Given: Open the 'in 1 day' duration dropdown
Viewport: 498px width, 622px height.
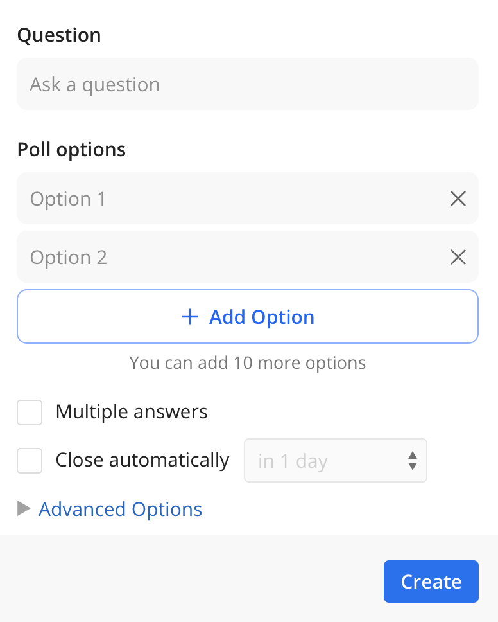Looking at the screenshot, I should pyautogui.click(x=335, y=461).
